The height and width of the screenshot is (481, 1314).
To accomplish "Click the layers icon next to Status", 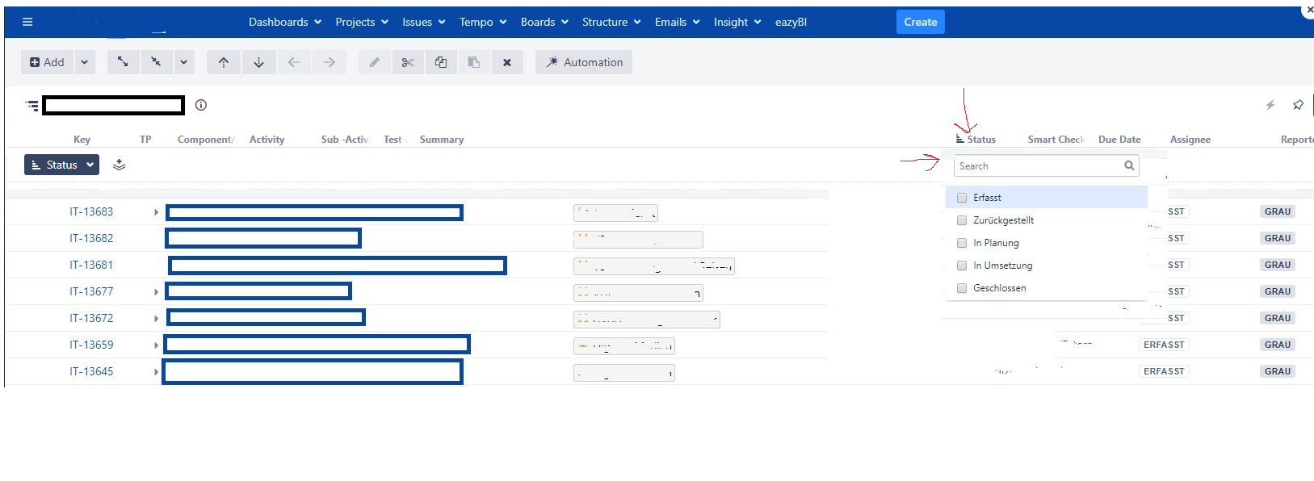I will [x=119, y=165].
